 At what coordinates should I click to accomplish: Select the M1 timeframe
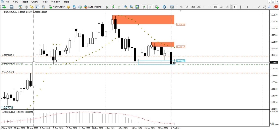pos(181,7)
